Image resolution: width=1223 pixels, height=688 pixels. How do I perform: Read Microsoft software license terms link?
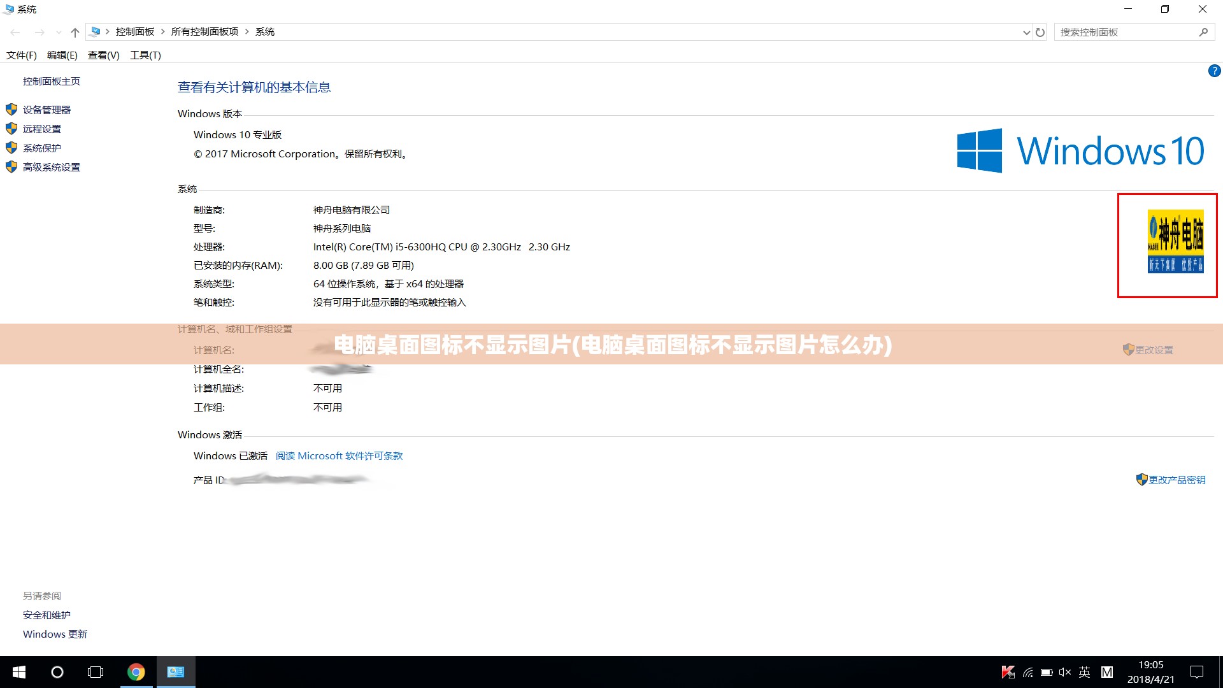point(339,456)
